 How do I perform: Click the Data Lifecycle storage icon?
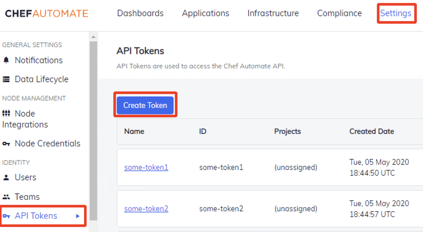click(x=6, y=79)
